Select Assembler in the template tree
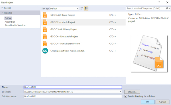The height and width of the screenshot is (105, 171). pyautogui.click(x=10, y=22)
